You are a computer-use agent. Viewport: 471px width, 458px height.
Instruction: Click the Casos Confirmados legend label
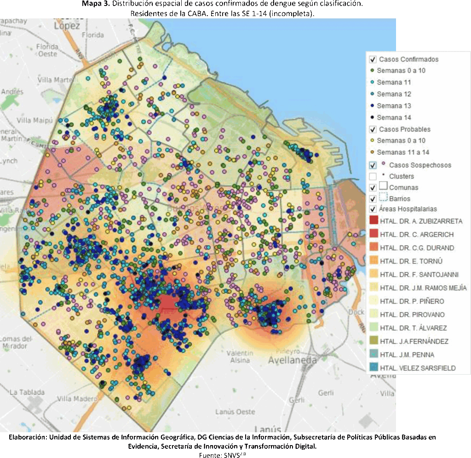pos(408,59)
